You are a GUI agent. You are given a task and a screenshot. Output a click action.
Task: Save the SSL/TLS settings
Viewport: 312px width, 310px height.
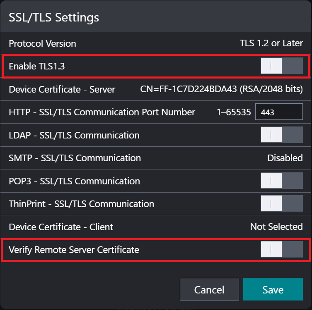pos(273,289)
